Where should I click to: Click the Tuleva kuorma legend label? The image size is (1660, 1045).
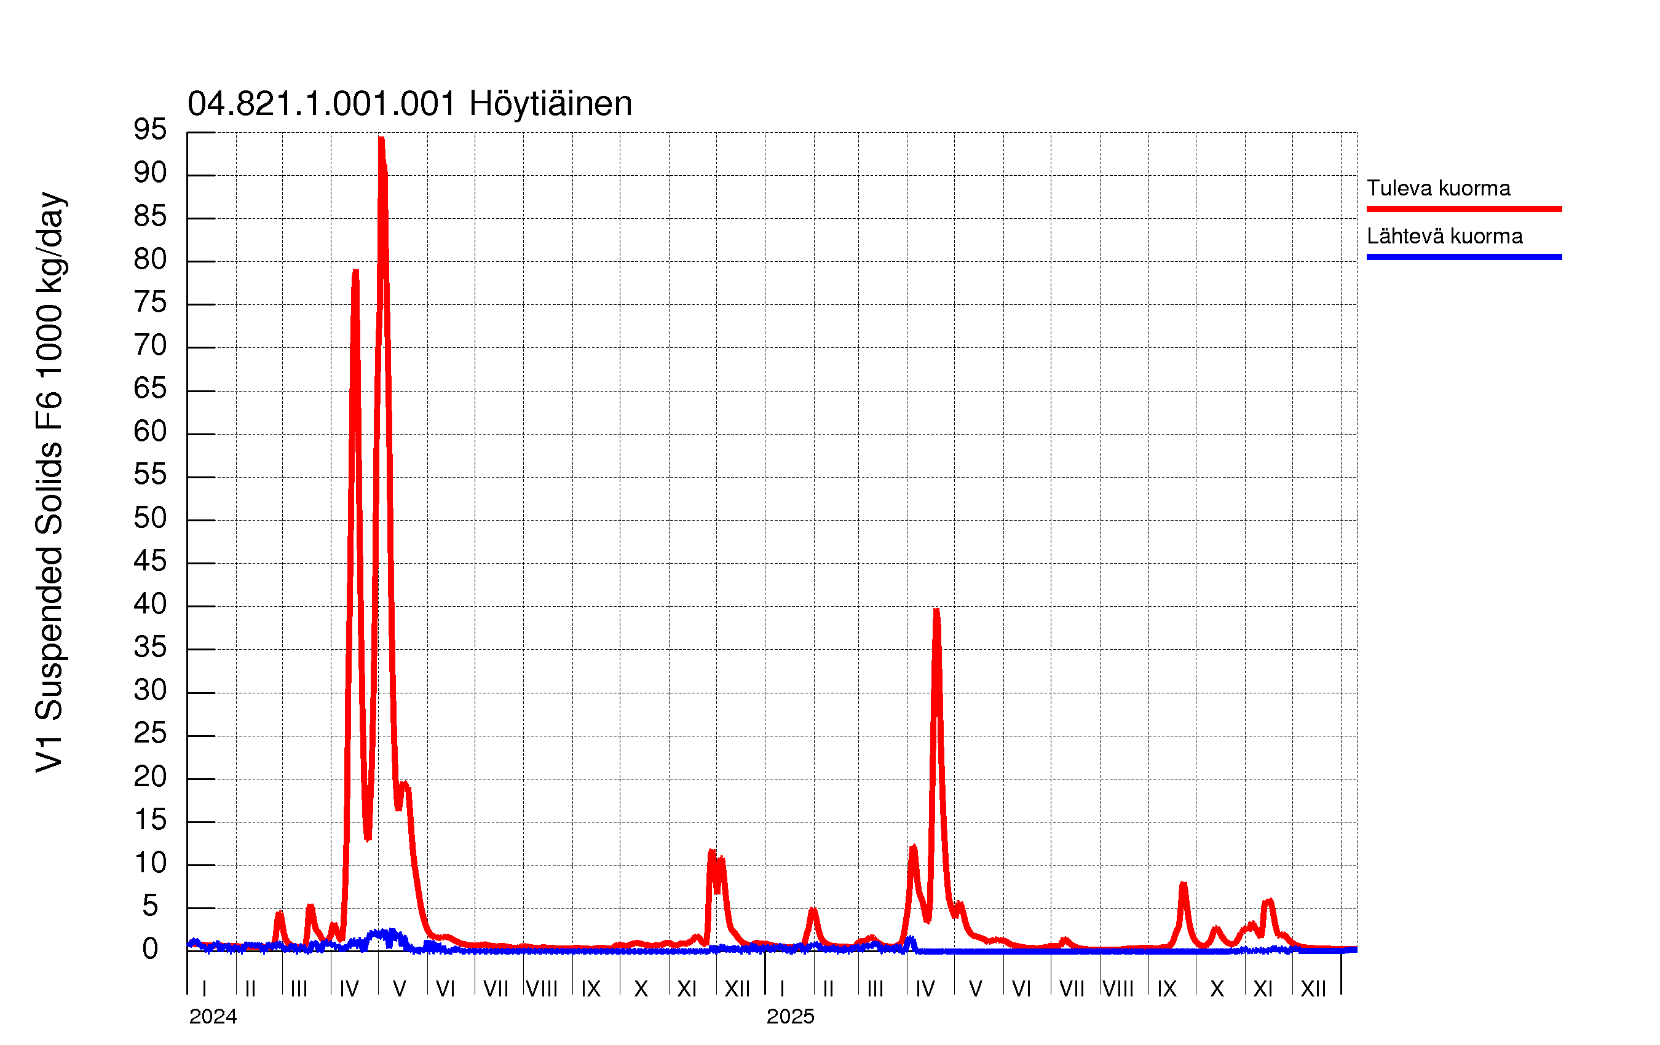pos(1438,188)
